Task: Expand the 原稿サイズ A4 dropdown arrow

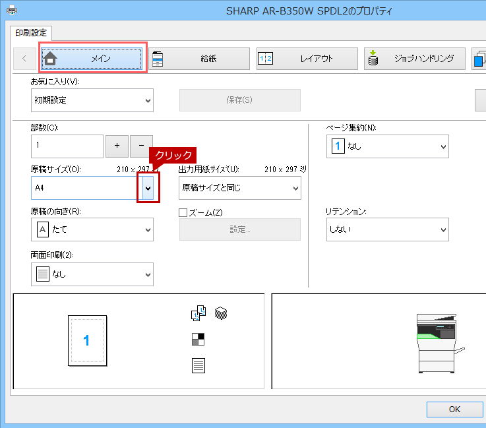Action: [x=148, y=188]
